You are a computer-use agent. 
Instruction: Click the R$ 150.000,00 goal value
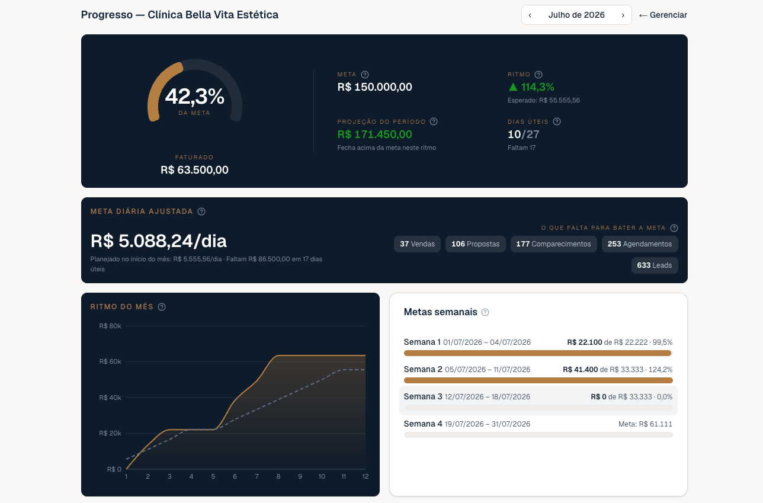pos(374,87)
